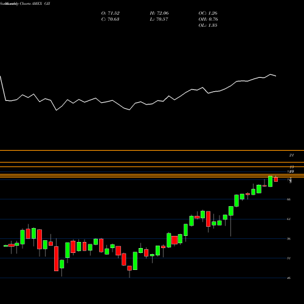Click the 'C: 70.63' close value
This screenshot has height=304, width=304.
pos(110,19)
